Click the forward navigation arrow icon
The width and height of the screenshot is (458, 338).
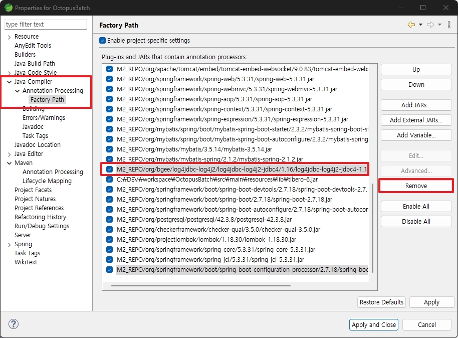[430, 25]
